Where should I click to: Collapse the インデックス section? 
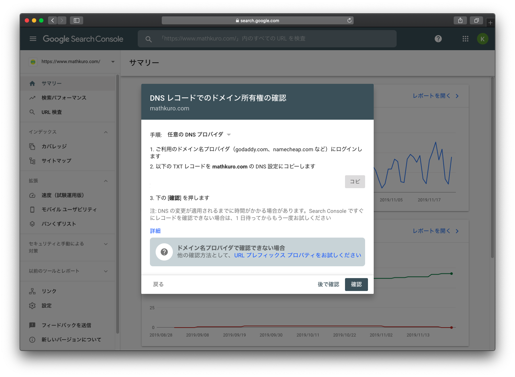coord(106,132)
